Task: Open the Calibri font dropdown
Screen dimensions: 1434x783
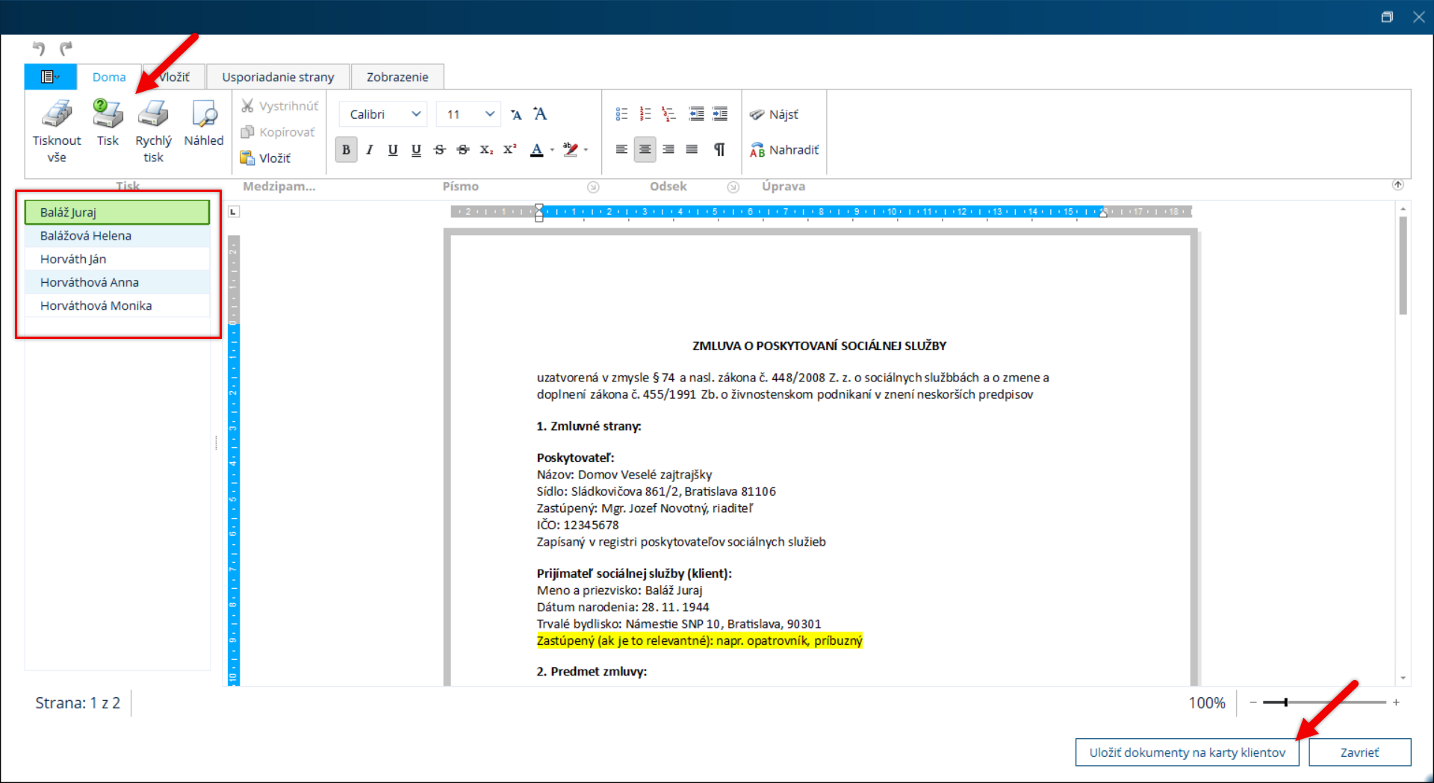Action: click(416, 114)
